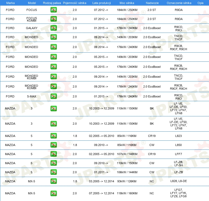Select the FOCUS KOMBI model cell
The height and width of the screenshot is (201, 209).
(x=32, y=19)
